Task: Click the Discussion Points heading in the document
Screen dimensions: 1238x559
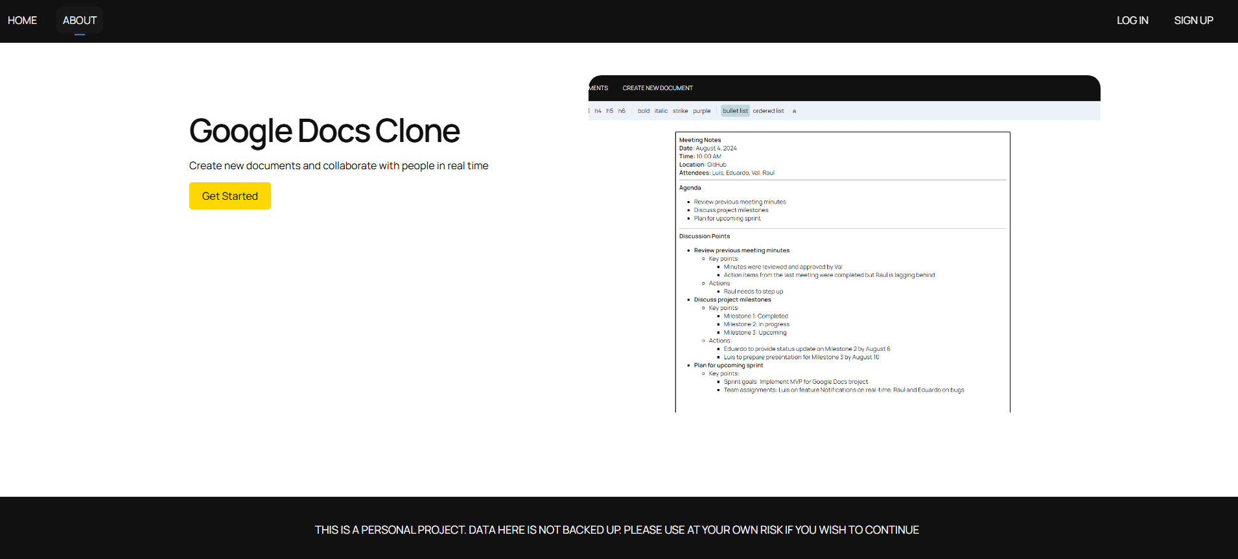Action: tap(704, 237)
